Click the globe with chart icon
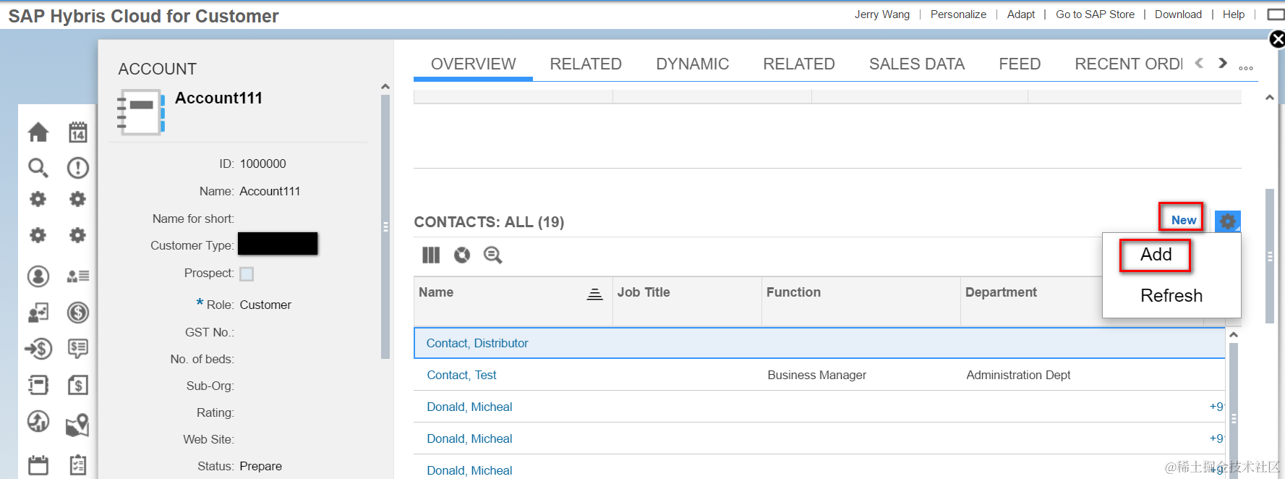 pos(38,421)
